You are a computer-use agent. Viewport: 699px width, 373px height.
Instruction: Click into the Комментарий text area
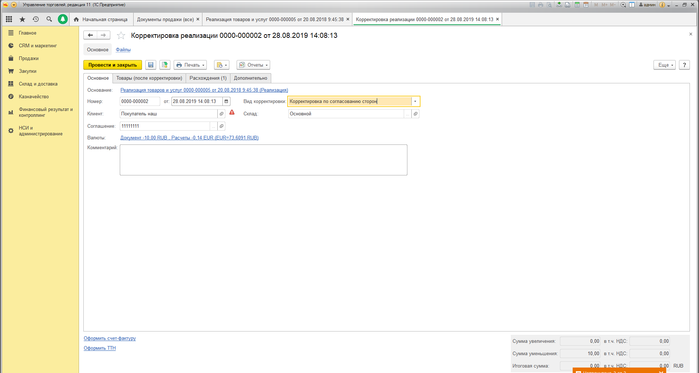pos(263,160)
